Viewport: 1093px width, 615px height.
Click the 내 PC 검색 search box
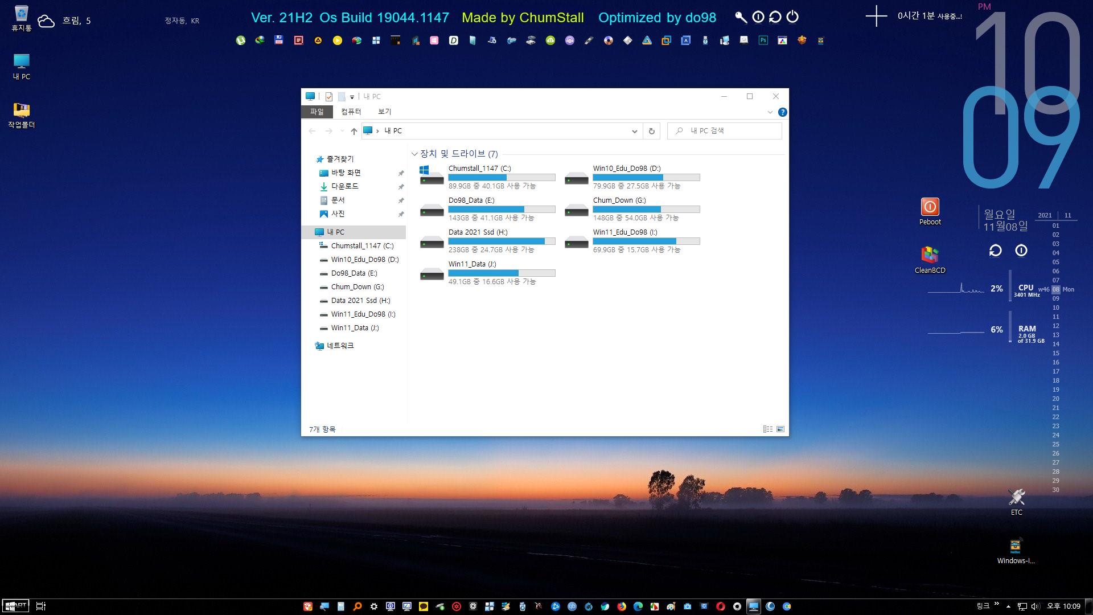(724, 131)
